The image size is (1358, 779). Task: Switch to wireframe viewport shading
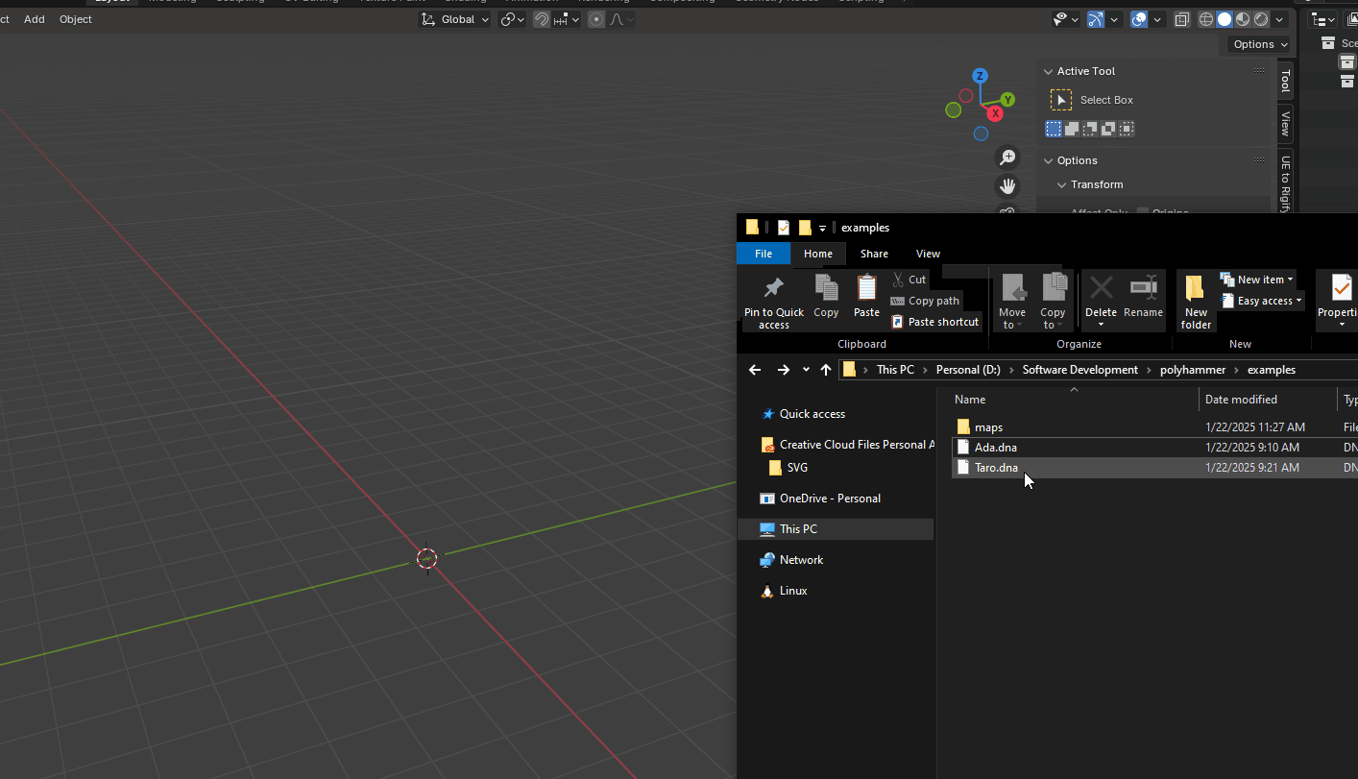point(1206,19)
